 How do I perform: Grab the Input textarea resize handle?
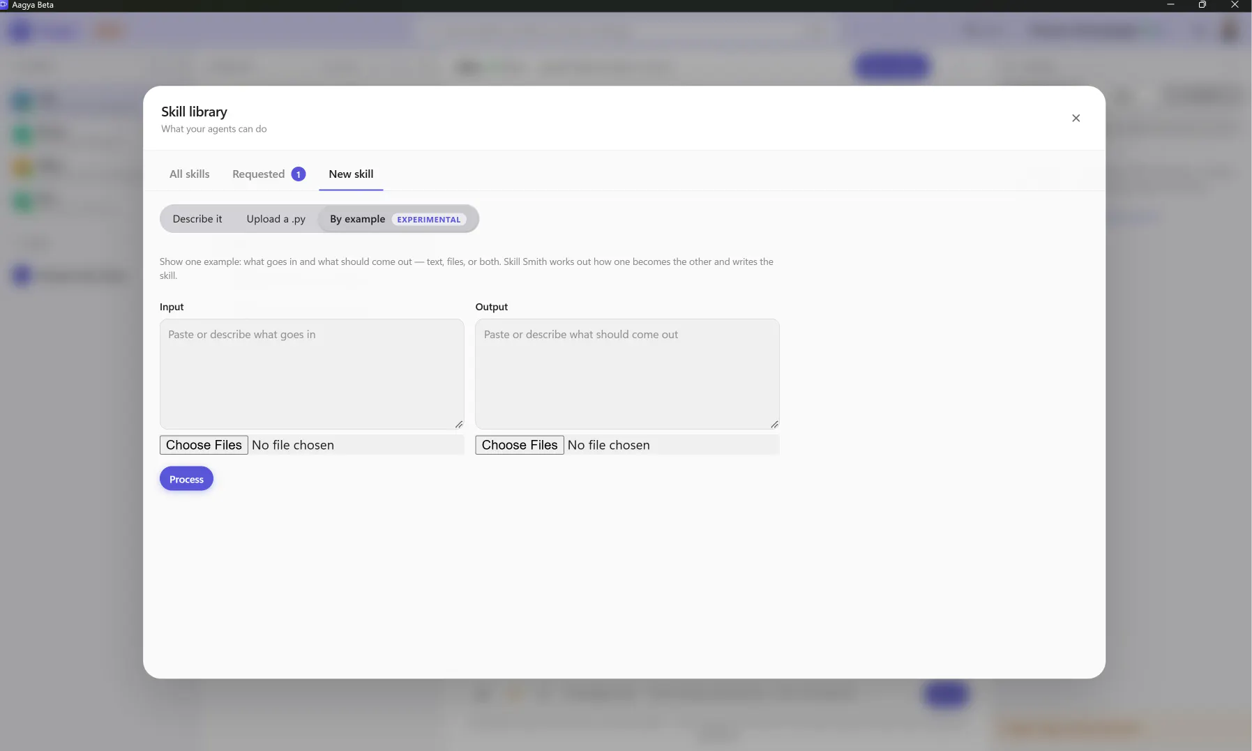pyautogui.click(x=459, y=424)
